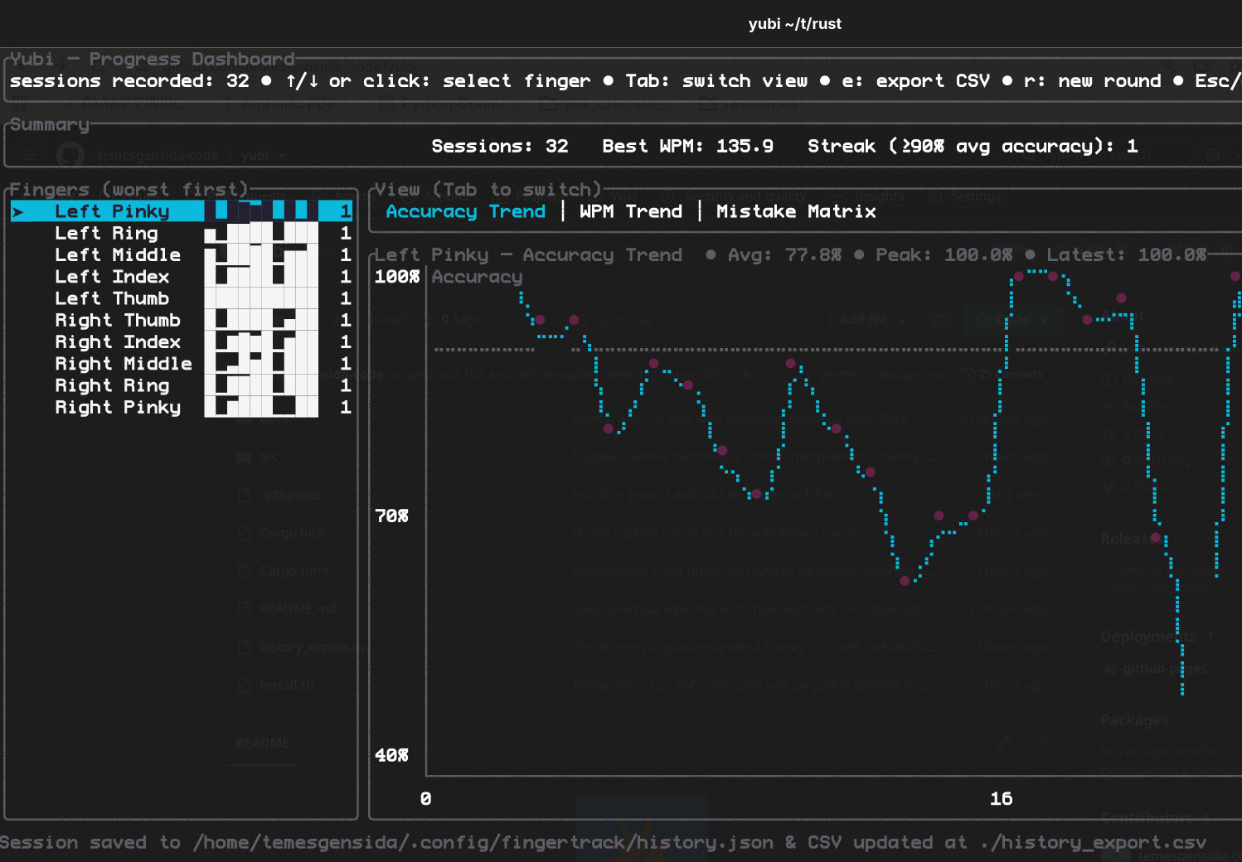Click the 'Sessions: 32' summary text
Image resolution: width=1242 pixels, height=862 pixels.
(500, 146)
